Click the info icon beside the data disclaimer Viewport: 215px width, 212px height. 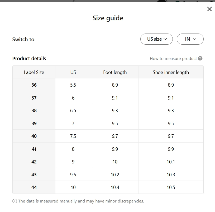click(x=15, y=201)
